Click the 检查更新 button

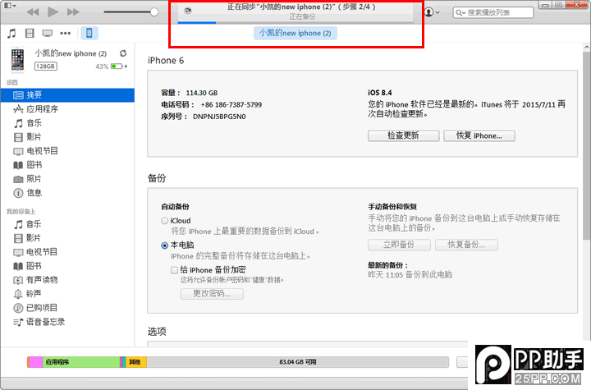402,135
